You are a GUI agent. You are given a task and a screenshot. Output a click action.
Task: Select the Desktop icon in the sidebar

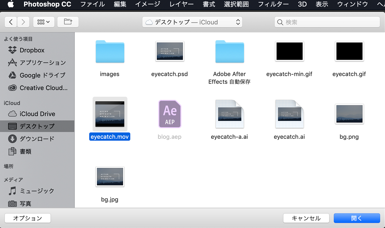click(12, 126)
